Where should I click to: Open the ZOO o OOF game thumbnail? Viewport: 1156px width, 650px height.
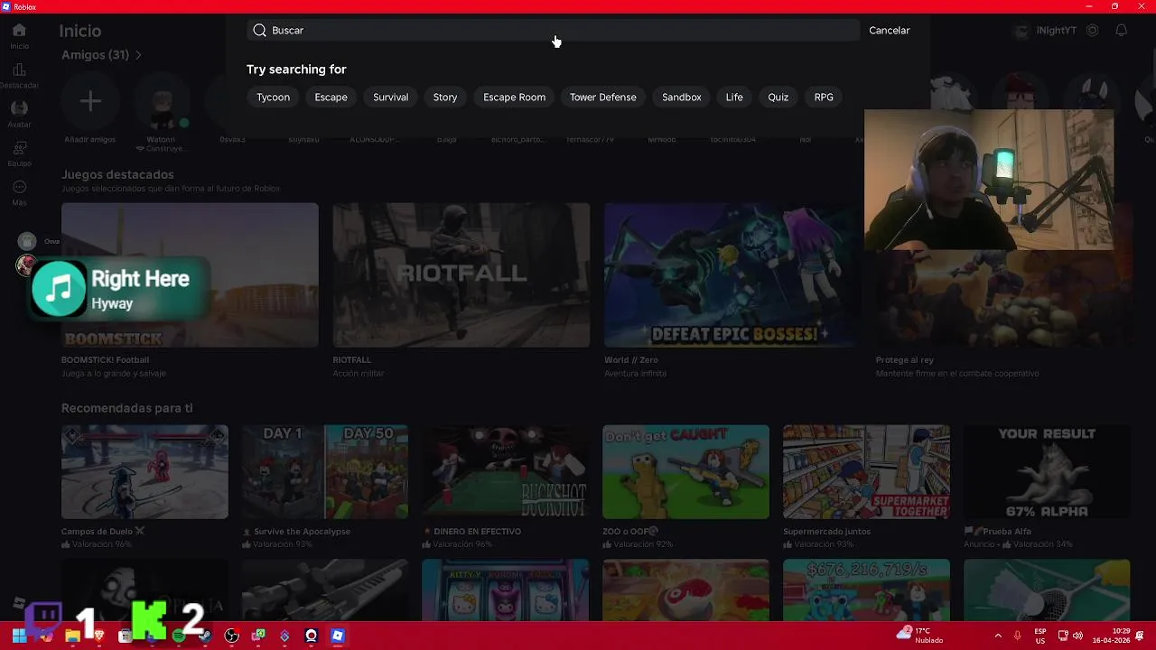686,472
